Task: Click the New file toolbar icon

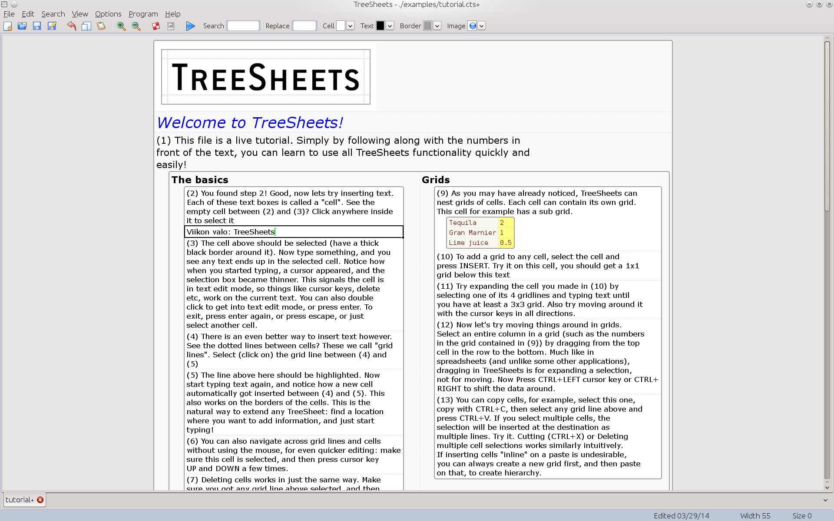Action: pyautogui.click(x=8, y=26)
